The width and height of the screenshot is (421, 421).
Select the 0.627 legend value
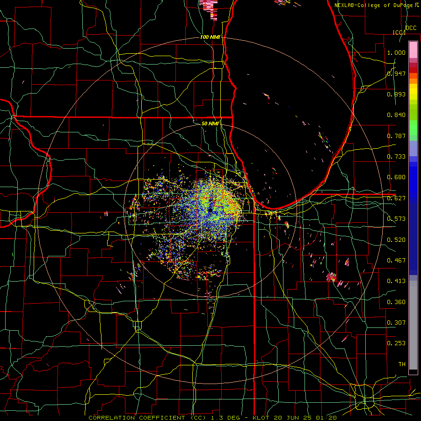[396, 198]
